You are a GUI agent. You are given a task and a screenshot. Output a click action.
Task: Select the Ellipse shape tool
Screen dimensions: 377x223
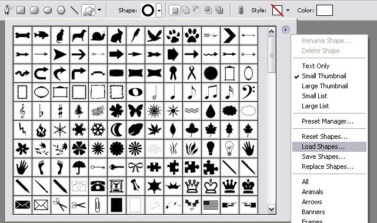(48, 10)
